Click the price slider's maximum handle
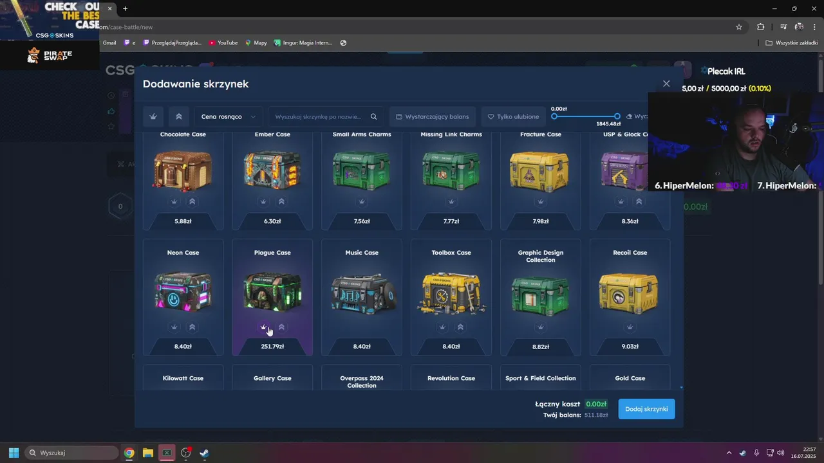Image resolution: width=824 pixels, height=463 pixels. [x=617, y=116]
